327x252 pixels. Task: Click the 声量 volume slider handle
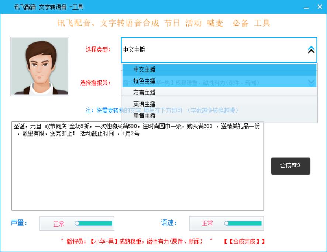coord(77,224)
